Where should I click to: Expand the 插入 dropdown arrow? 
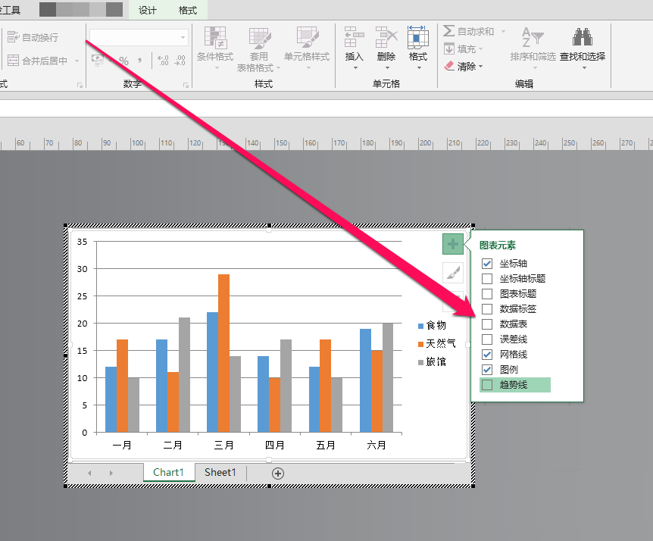(x=355, y=67)
